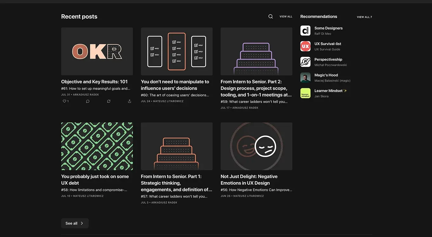
Task: Restack the Objective and Key Results post
Action: 109,101
